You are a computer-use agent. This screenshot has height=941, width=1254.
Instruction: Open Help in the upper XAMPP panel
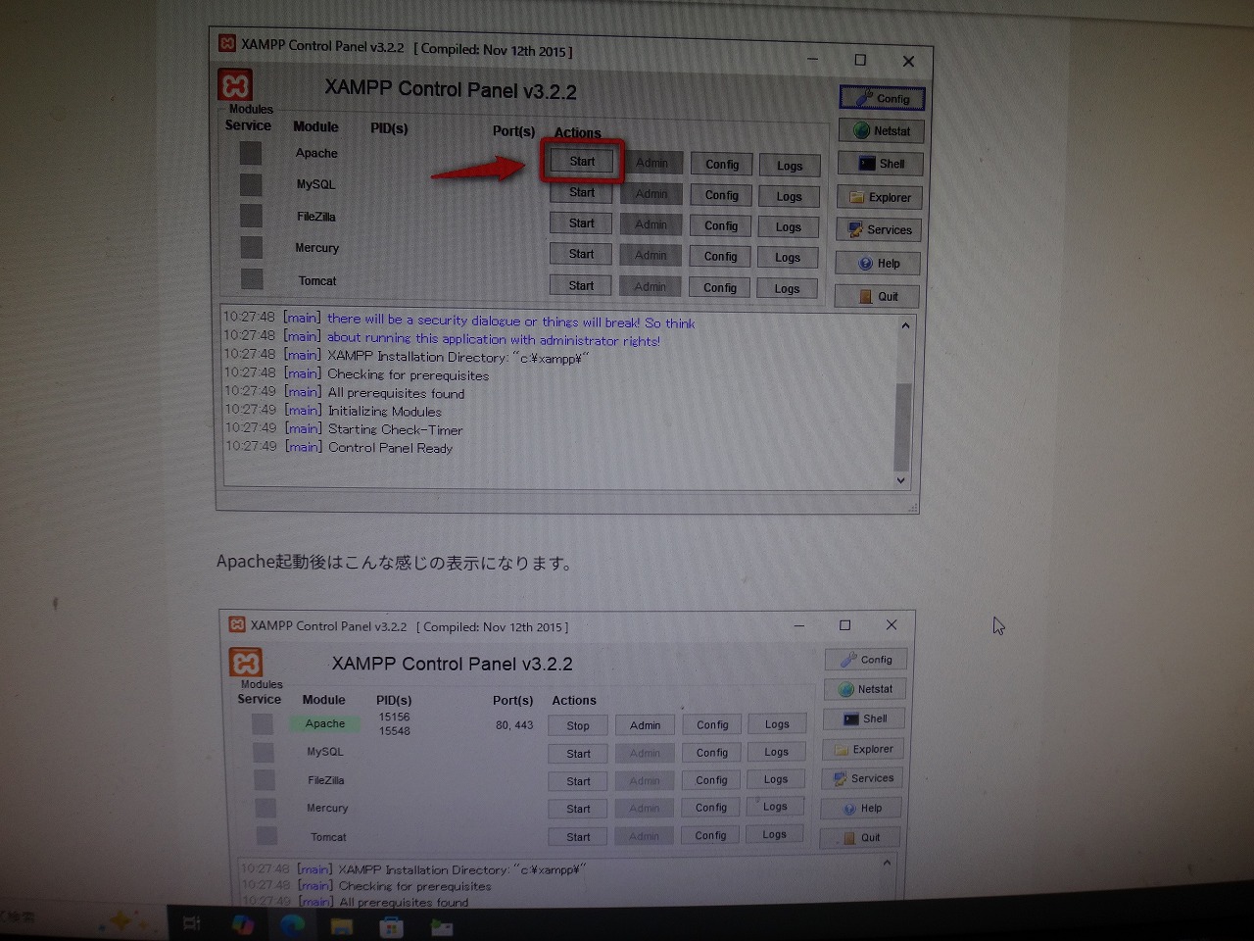click(878, 264)
